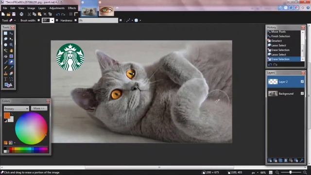
Task: Click the zoom slider in status bar
Action: coord(291,173)
